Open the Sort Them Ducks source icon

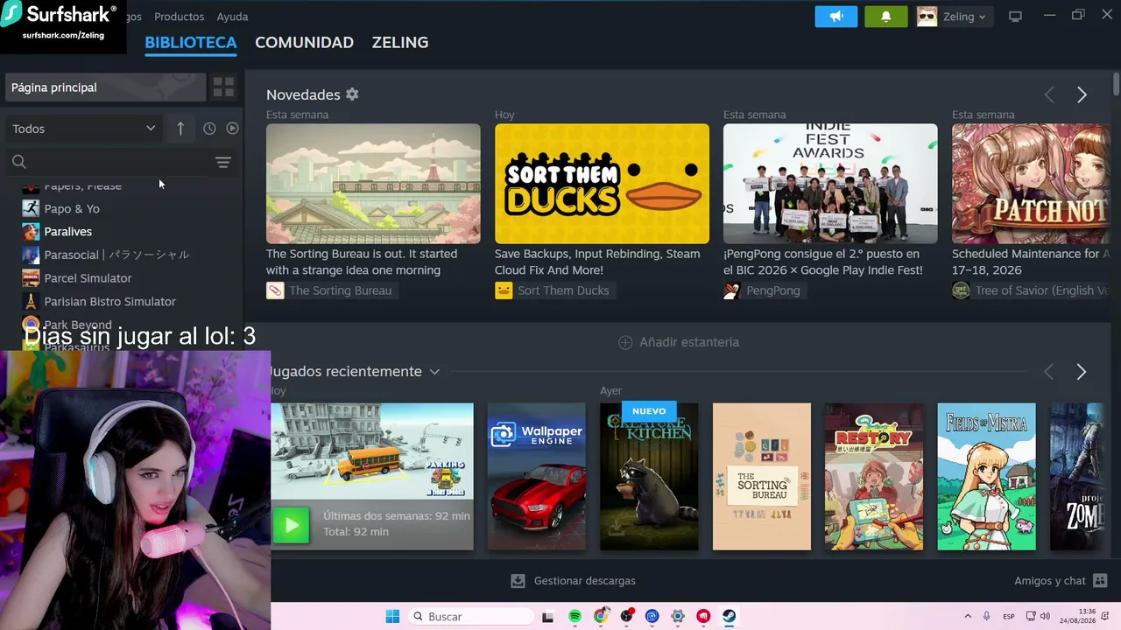[x=504, y=290]
